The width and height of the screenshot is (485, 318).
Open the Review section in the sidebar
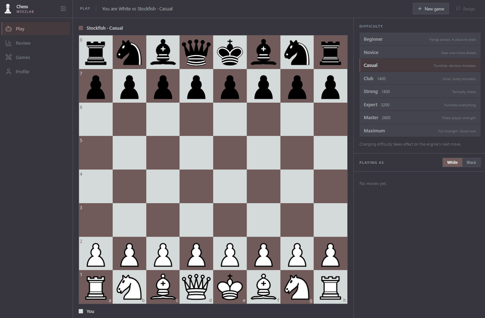(x=36, y=43)
